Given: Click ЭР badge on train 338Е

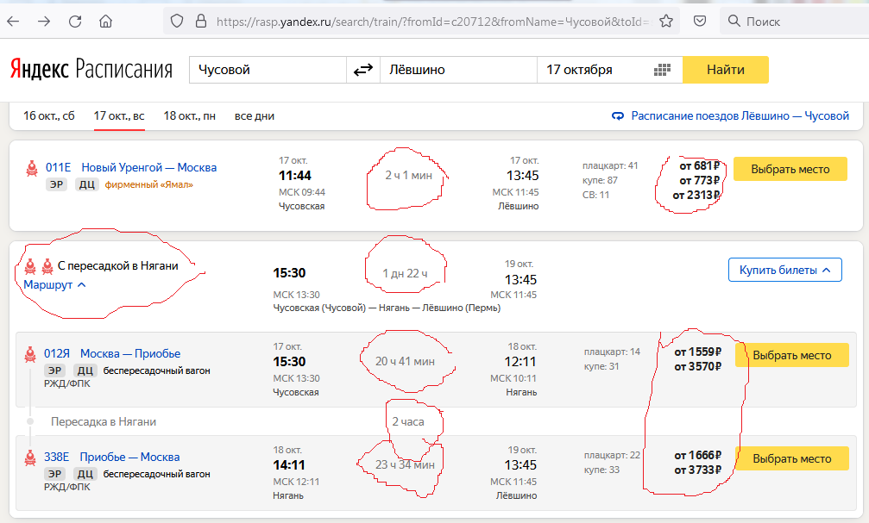Looking at the screenshot, I should click(55, 474).
